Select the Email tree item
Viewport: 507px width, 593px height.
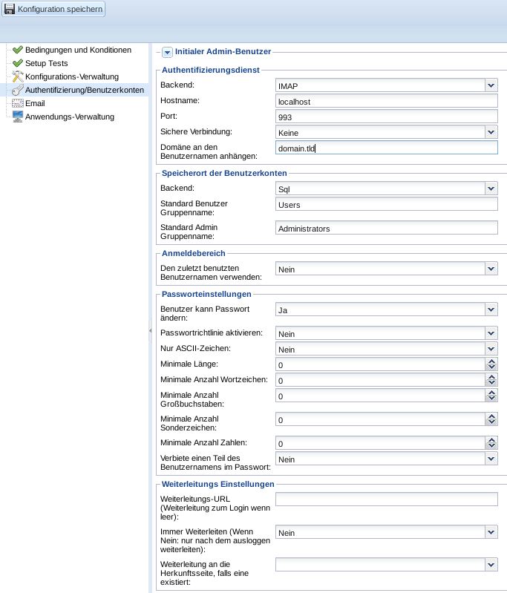35,103
